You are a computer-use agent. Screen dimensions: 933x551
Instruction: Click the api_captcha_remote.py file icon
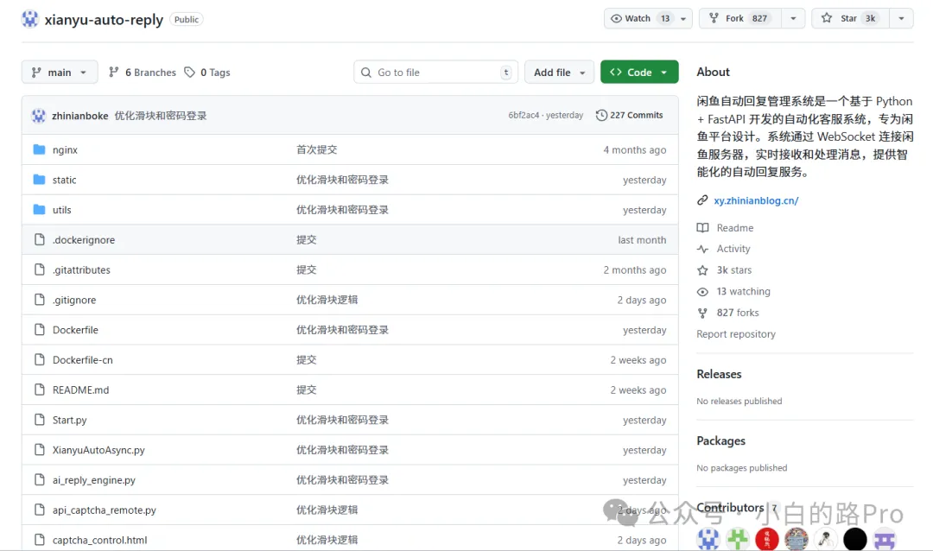(x=39, y=510)
